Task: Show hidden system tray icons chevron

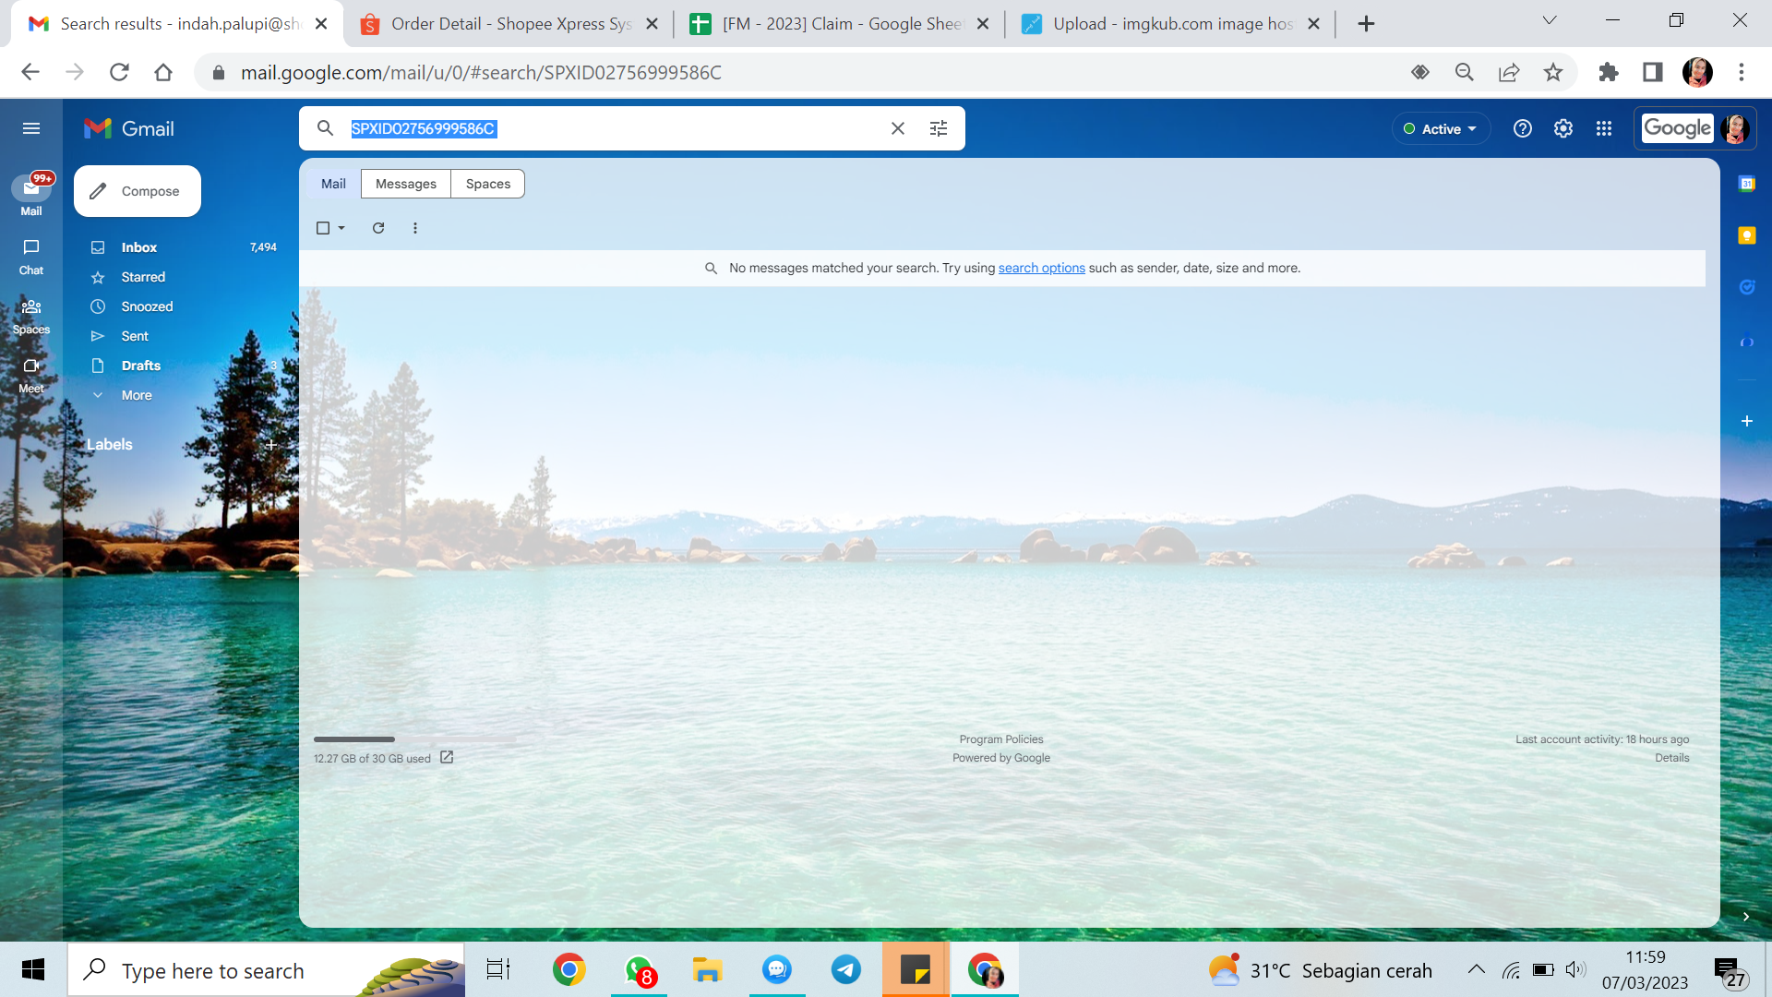Action: coord(1477,970)
